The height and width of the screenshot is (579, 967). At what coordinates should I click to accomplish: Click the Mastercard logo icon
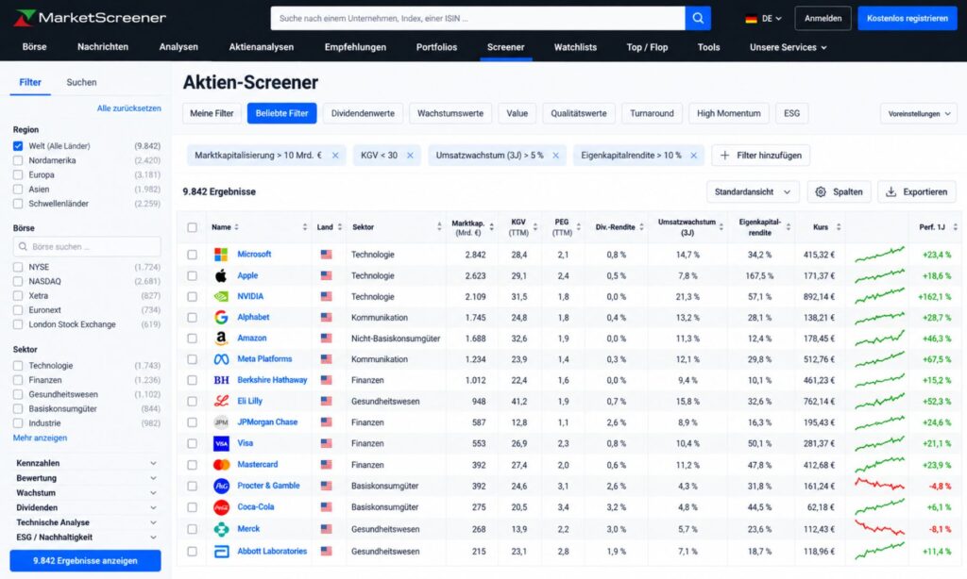tap(221, 465)
